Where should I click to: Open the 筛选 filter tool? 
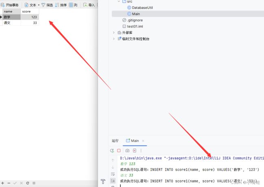[x=47, y=5]
